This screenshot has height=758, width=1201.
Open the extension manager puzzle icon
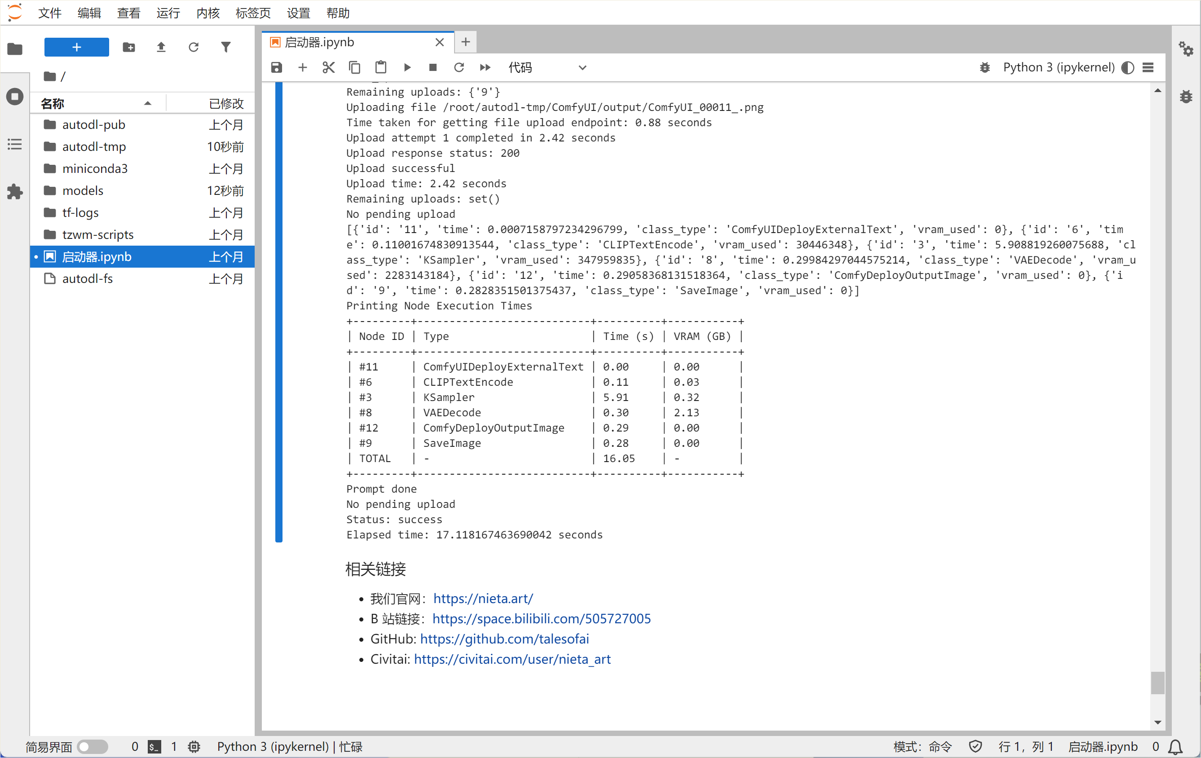(x=15, y=191)
